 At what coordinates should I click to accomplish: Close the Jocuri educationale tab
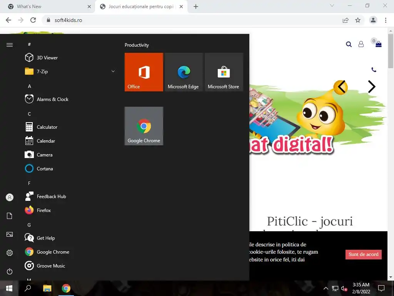coord(181,7)
